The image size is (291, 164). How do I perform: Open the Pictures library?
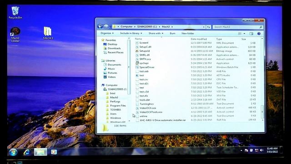pos(112,73)
